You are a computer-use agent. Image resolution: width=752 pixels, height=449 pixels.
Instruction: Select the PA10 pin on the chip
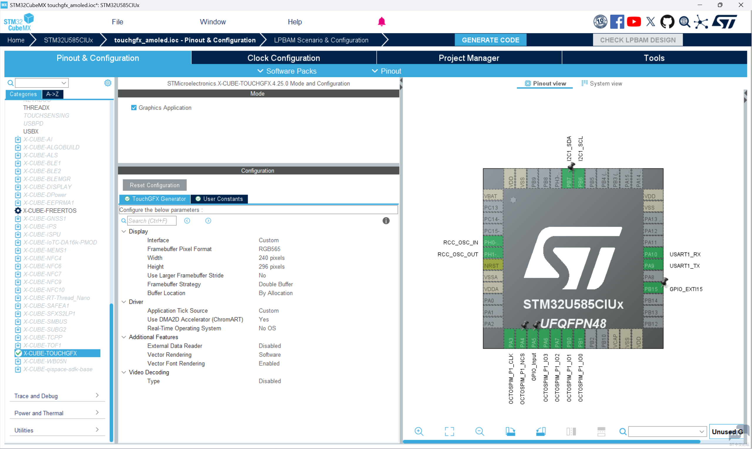pyautogui.click(x=653, y=254)
